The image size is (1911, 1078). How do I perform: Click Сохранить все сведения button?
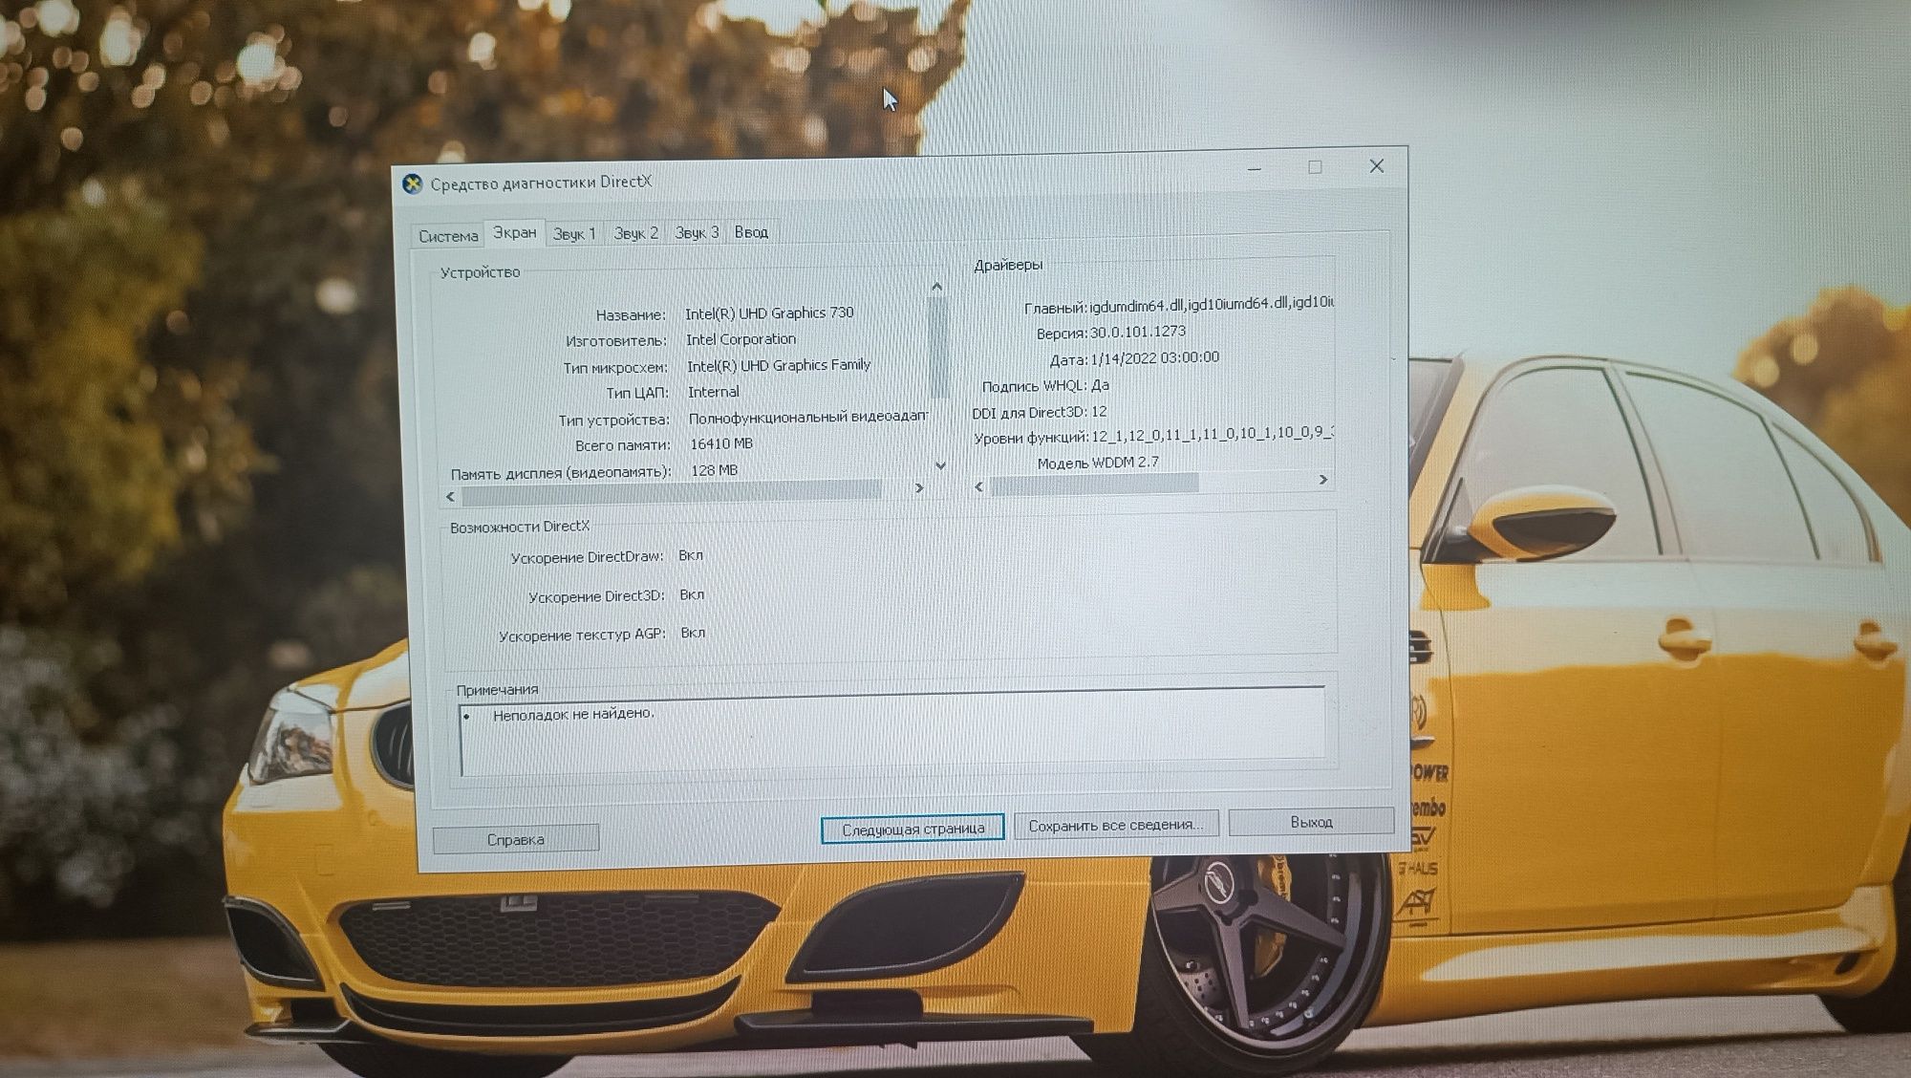click(1115, 825)
